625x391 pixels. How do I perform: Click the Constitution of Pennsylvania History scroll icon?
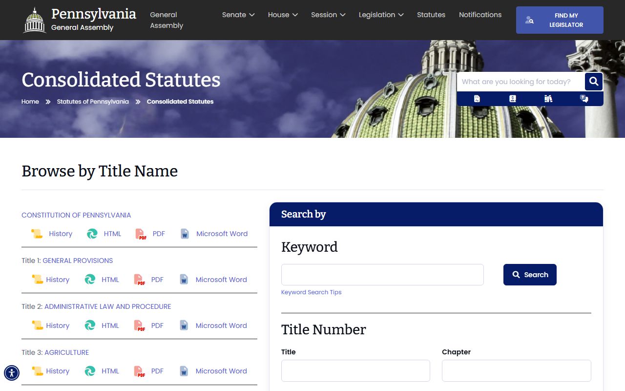tap(37, 234)
